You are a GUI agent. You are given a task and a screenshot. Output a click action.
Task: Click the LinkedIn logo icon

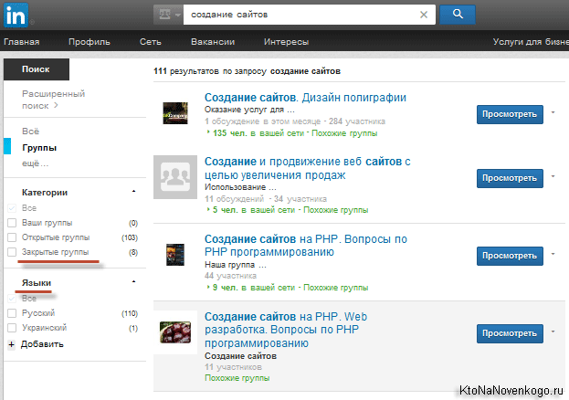pyautogui.click(x=16, y=15)
